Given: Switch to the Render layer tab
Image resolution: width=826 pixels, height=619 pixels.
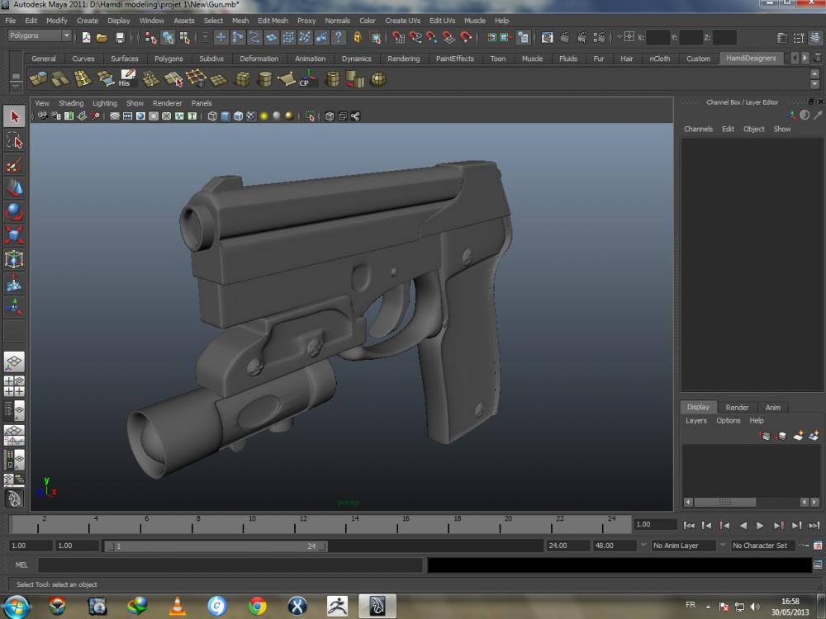Looking at the screenshot, I should coord(737,407).
